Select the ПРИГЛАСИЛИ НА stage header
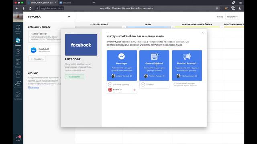 (x=234, y=24)
